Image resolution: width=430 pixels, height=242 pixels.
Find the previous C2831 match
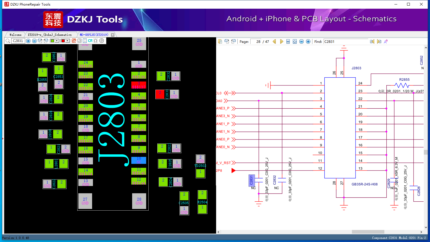pyautogui.click(x=372, y=41)
